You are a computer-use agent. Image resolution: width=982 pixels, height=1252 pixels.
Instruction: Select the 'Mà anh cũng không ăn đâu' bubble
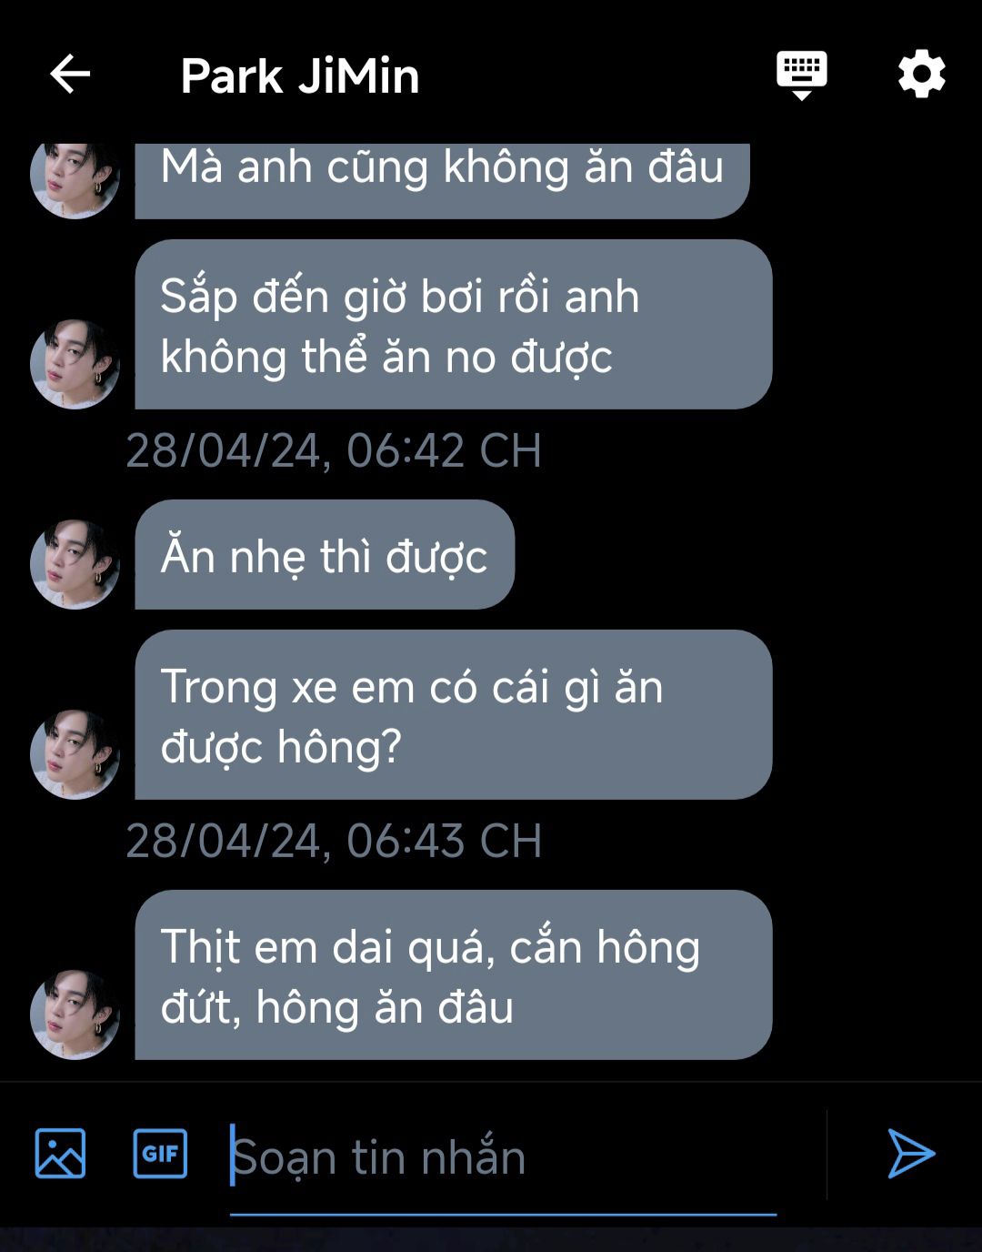[x=442, y=180]
